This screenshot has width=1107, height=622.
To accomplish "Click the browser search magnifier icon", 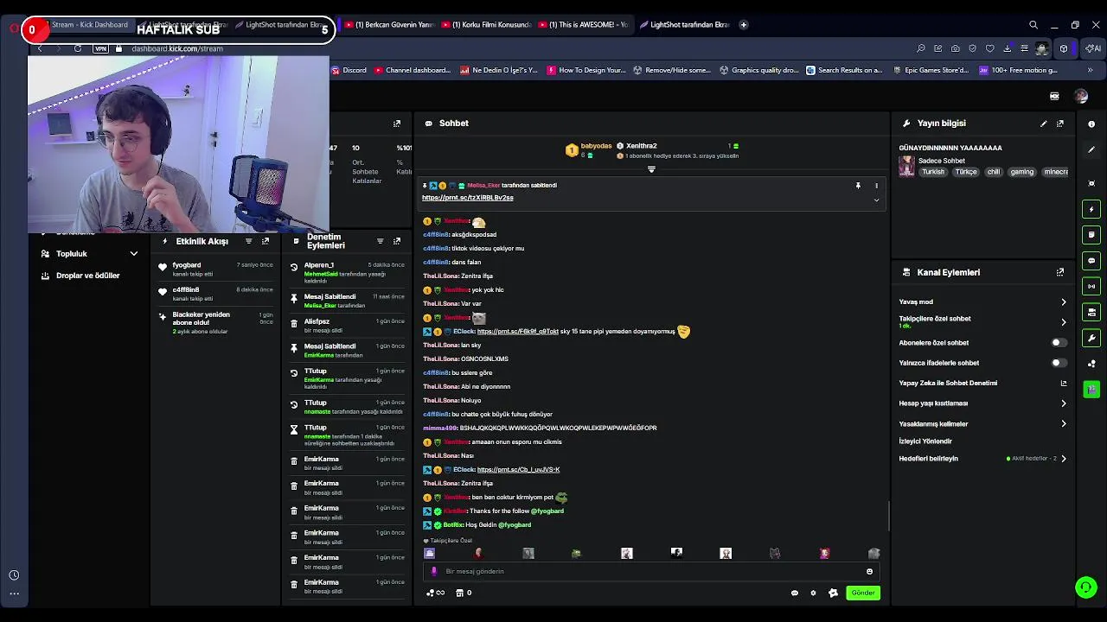I will (x=1033, y=25).
